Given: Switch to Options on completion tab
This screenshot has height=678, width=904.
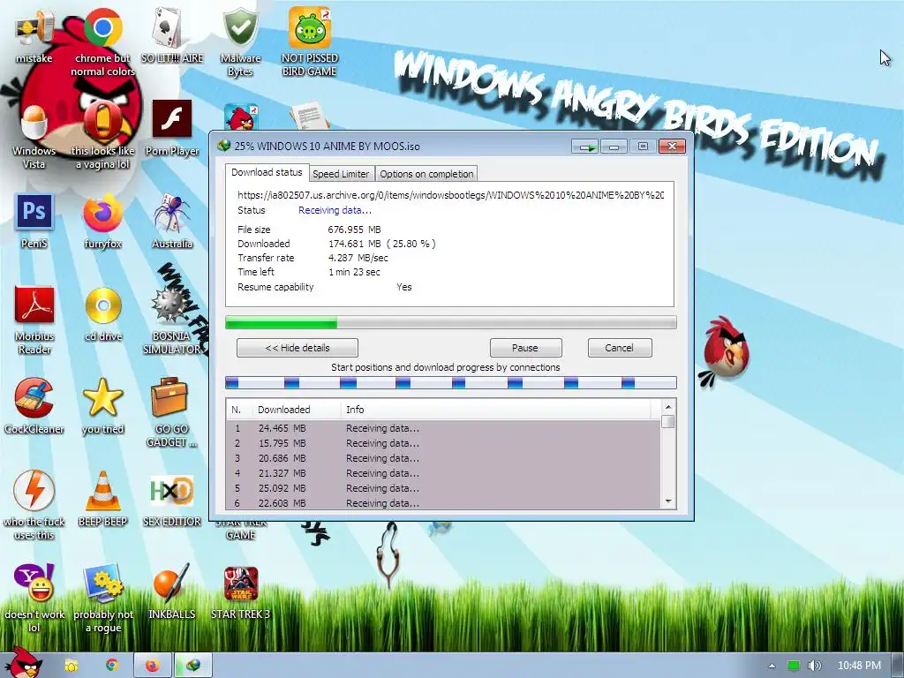Looking at the screenshot, I should click(426, 174).
